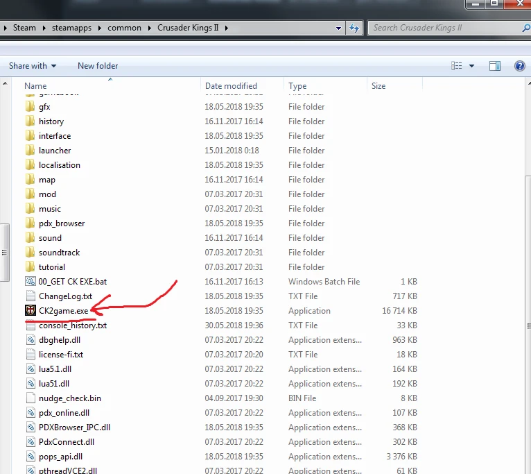
Task: Navigate to Steam in the address bar
Action: (24, 28)
